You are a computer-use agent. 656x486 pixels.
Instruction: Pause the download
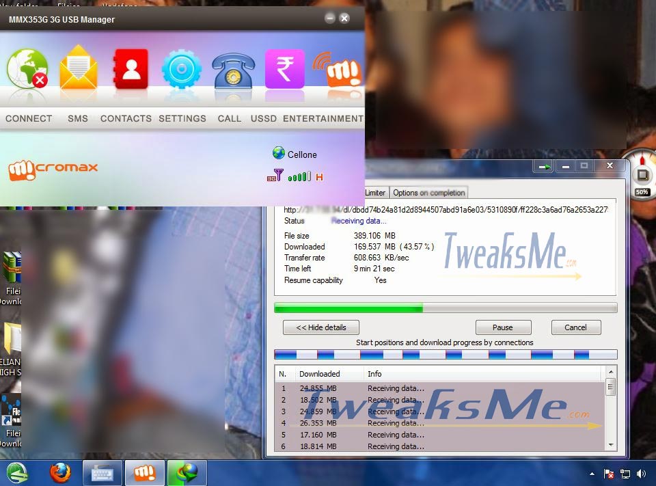(503, 327)
